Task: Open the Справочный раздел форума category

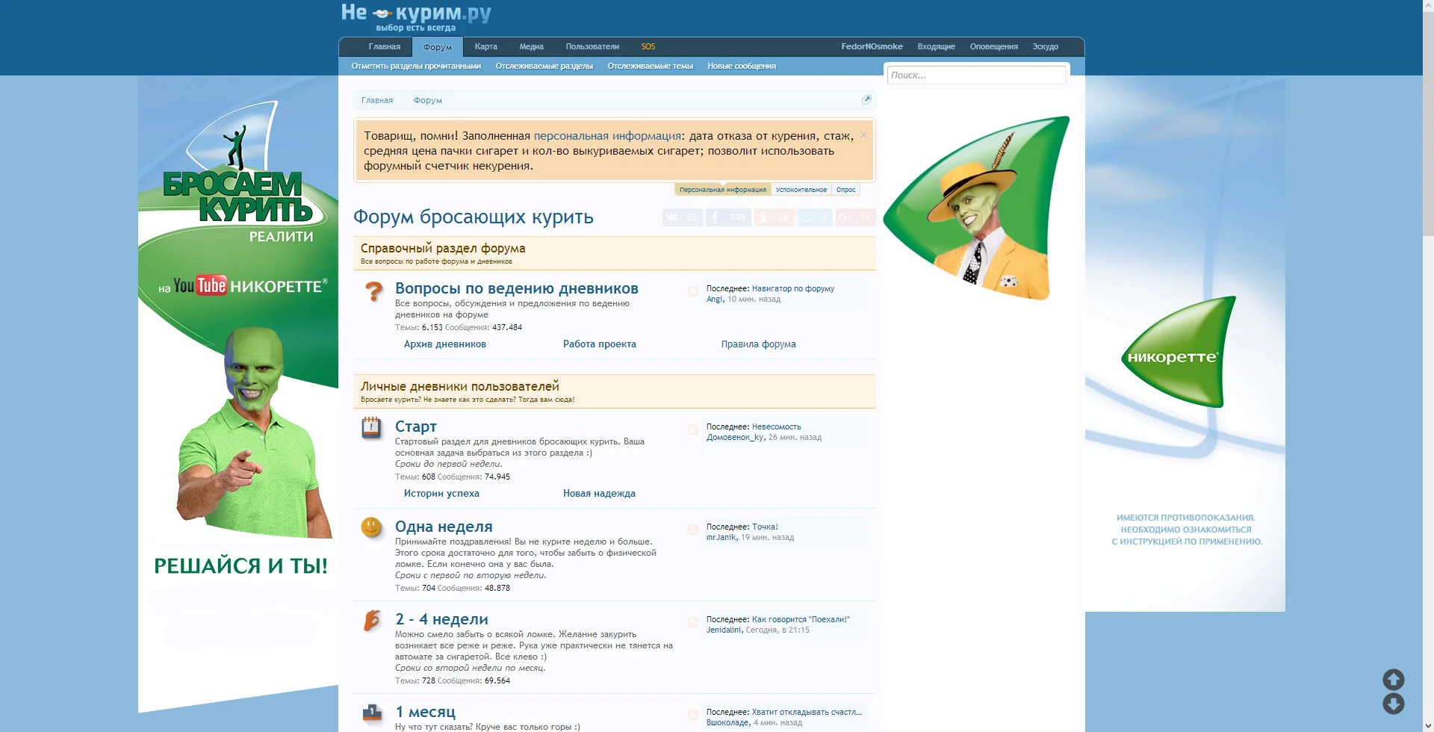Action: (x=443, y=248)
